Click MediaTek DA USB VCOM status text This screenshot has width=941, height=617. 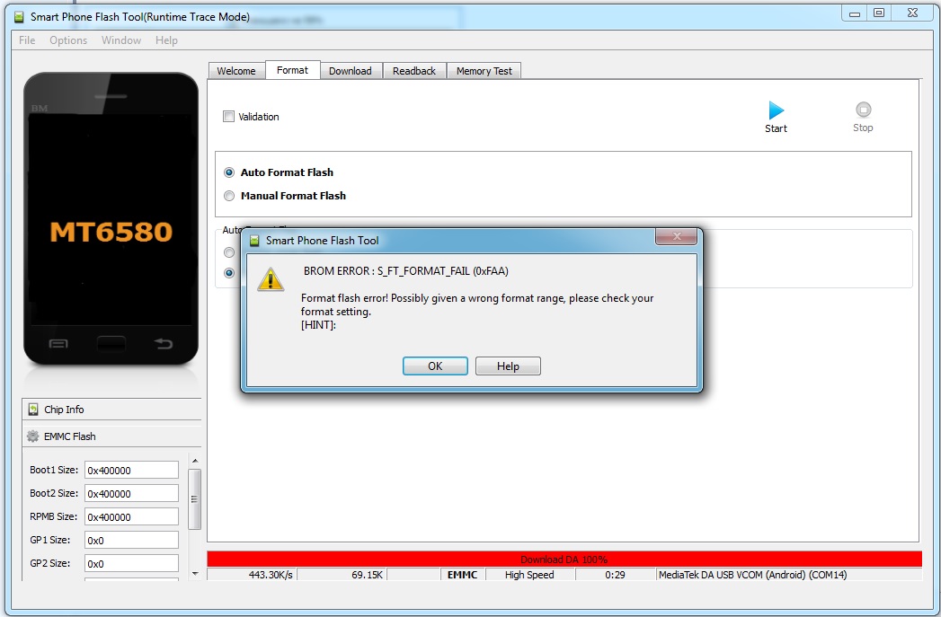[752, 575]
